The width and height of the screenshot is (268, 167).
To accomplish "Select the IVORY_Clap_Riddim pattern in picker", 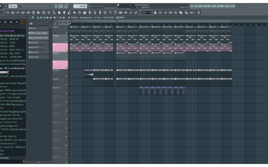I will coord(39,33).
